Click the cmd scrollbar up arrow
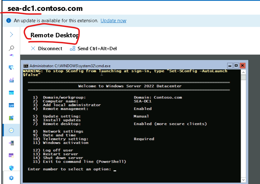 coord(243,72)
